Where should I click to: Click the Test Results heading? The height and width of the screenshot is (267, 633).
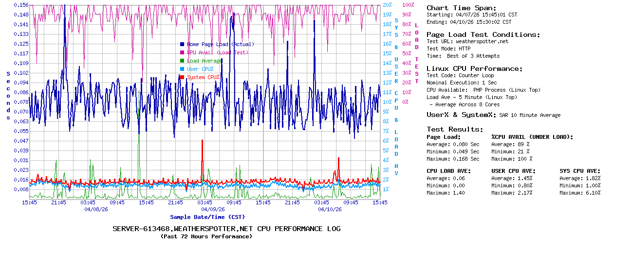point(455,129)
